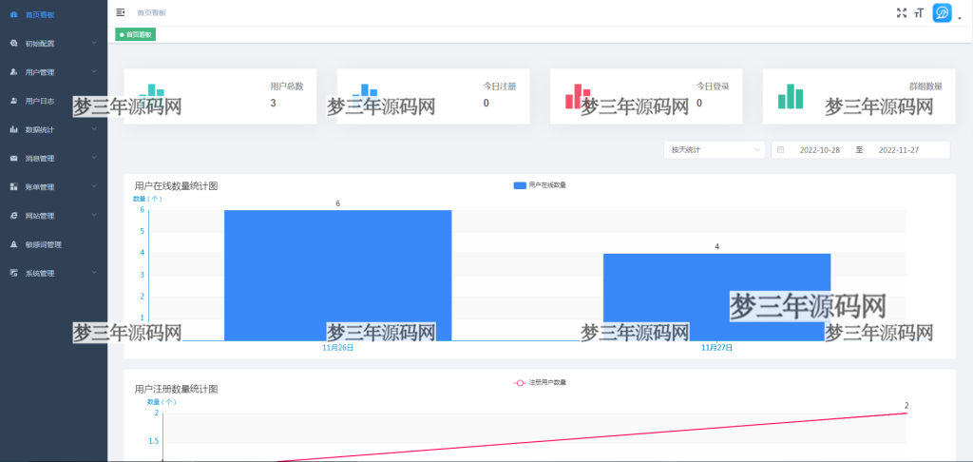973x462 pixels.
Task: Select the green 首页看板 tab tag
Action: pos(136,35)
